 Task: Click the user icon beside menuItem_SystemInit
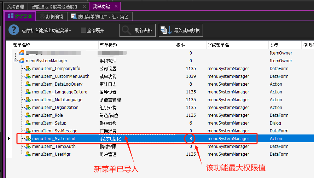28,138
